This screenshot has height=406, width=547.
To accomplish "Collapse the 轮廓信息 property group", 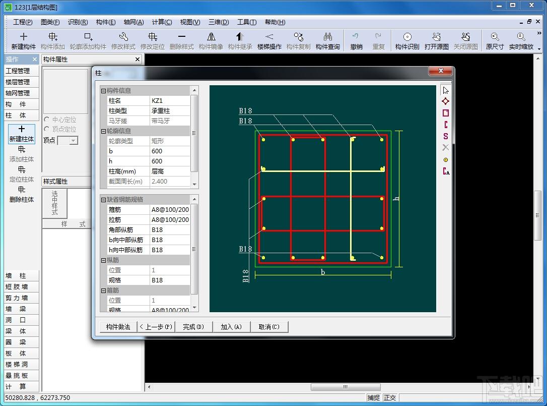I will click(x=103, y=131).
